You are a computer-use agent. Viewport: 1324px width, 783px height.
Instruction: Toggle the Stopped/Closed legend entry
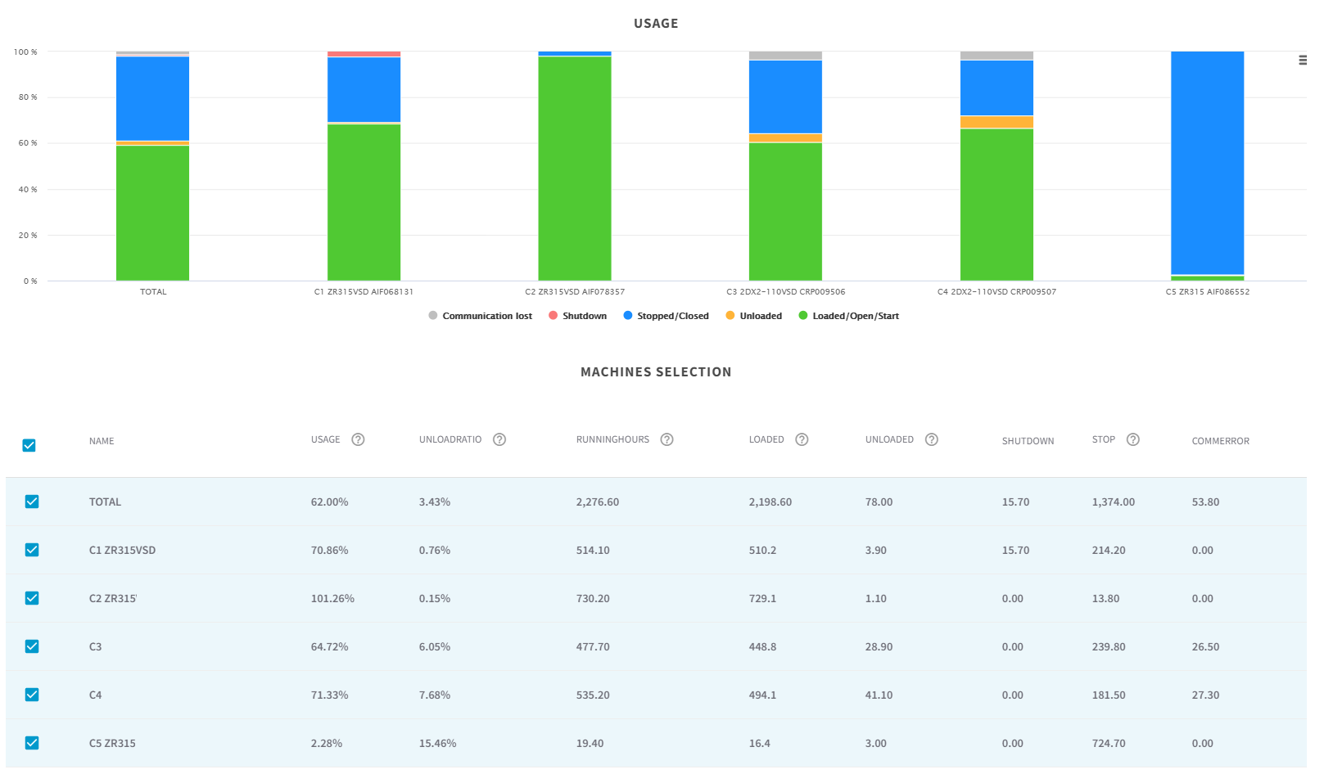666,316
